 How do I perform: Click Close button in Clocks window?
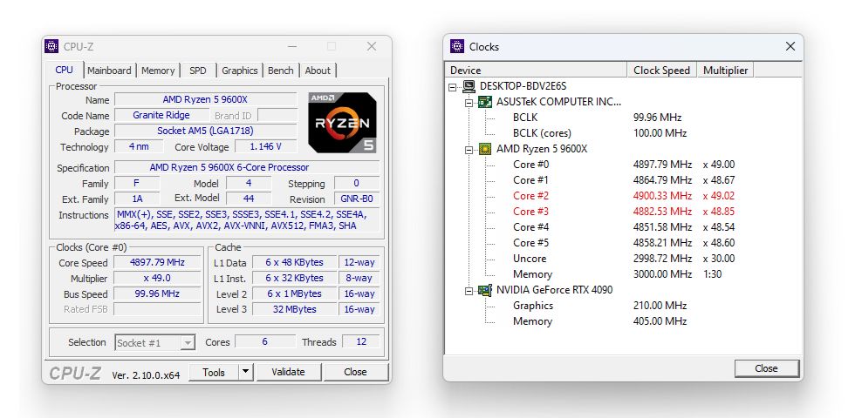pos(766,368)
